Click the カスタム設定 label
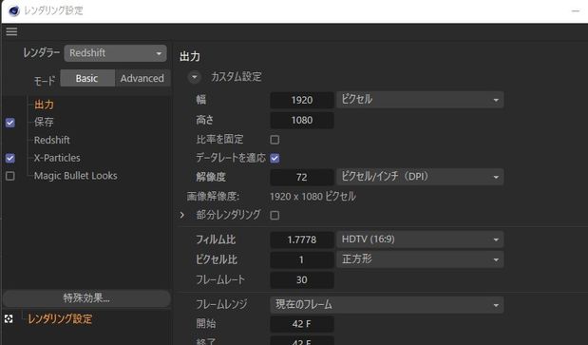Viewport: 588px width, 345px height. tap(237, 77)
